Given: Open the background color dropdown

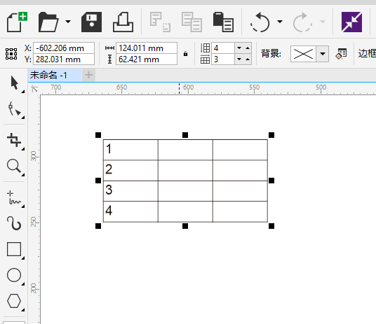Looking at the screenshot, I should 323,54.
